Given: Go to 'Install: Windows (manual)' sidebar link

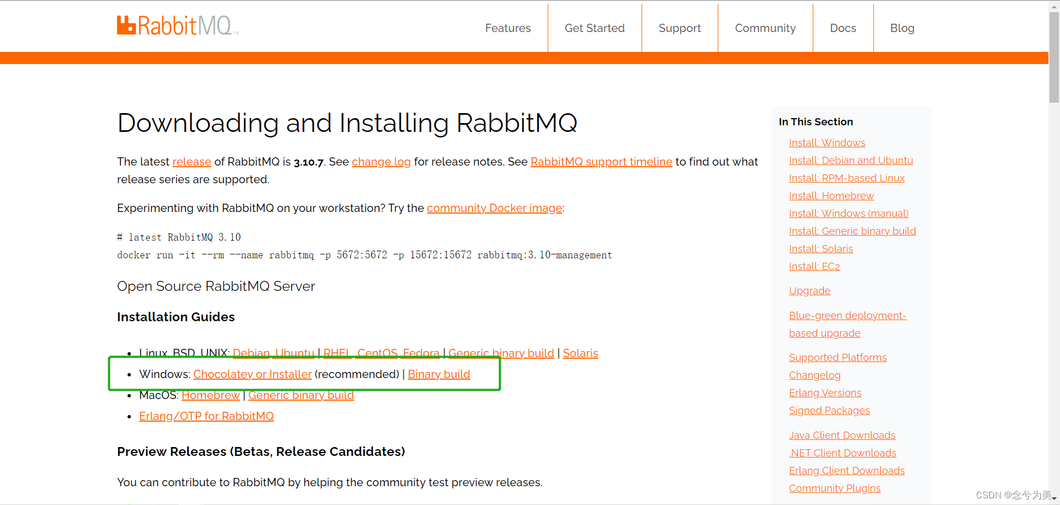Looking at the screenshot, I should click(849, 214).
